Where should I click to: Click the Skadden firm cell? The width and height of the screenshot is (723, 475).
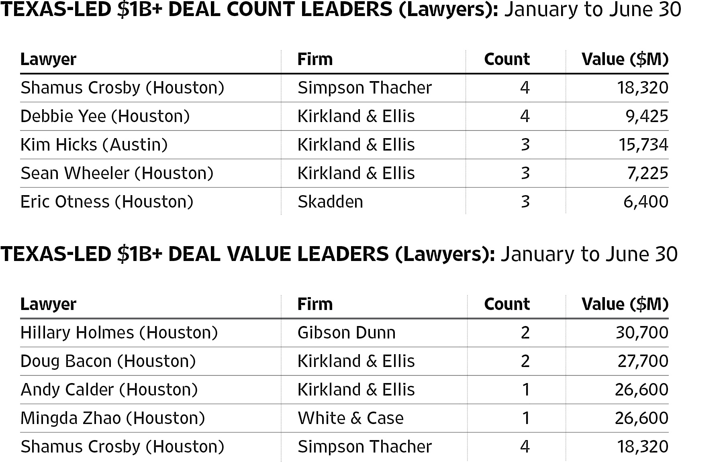330,202
